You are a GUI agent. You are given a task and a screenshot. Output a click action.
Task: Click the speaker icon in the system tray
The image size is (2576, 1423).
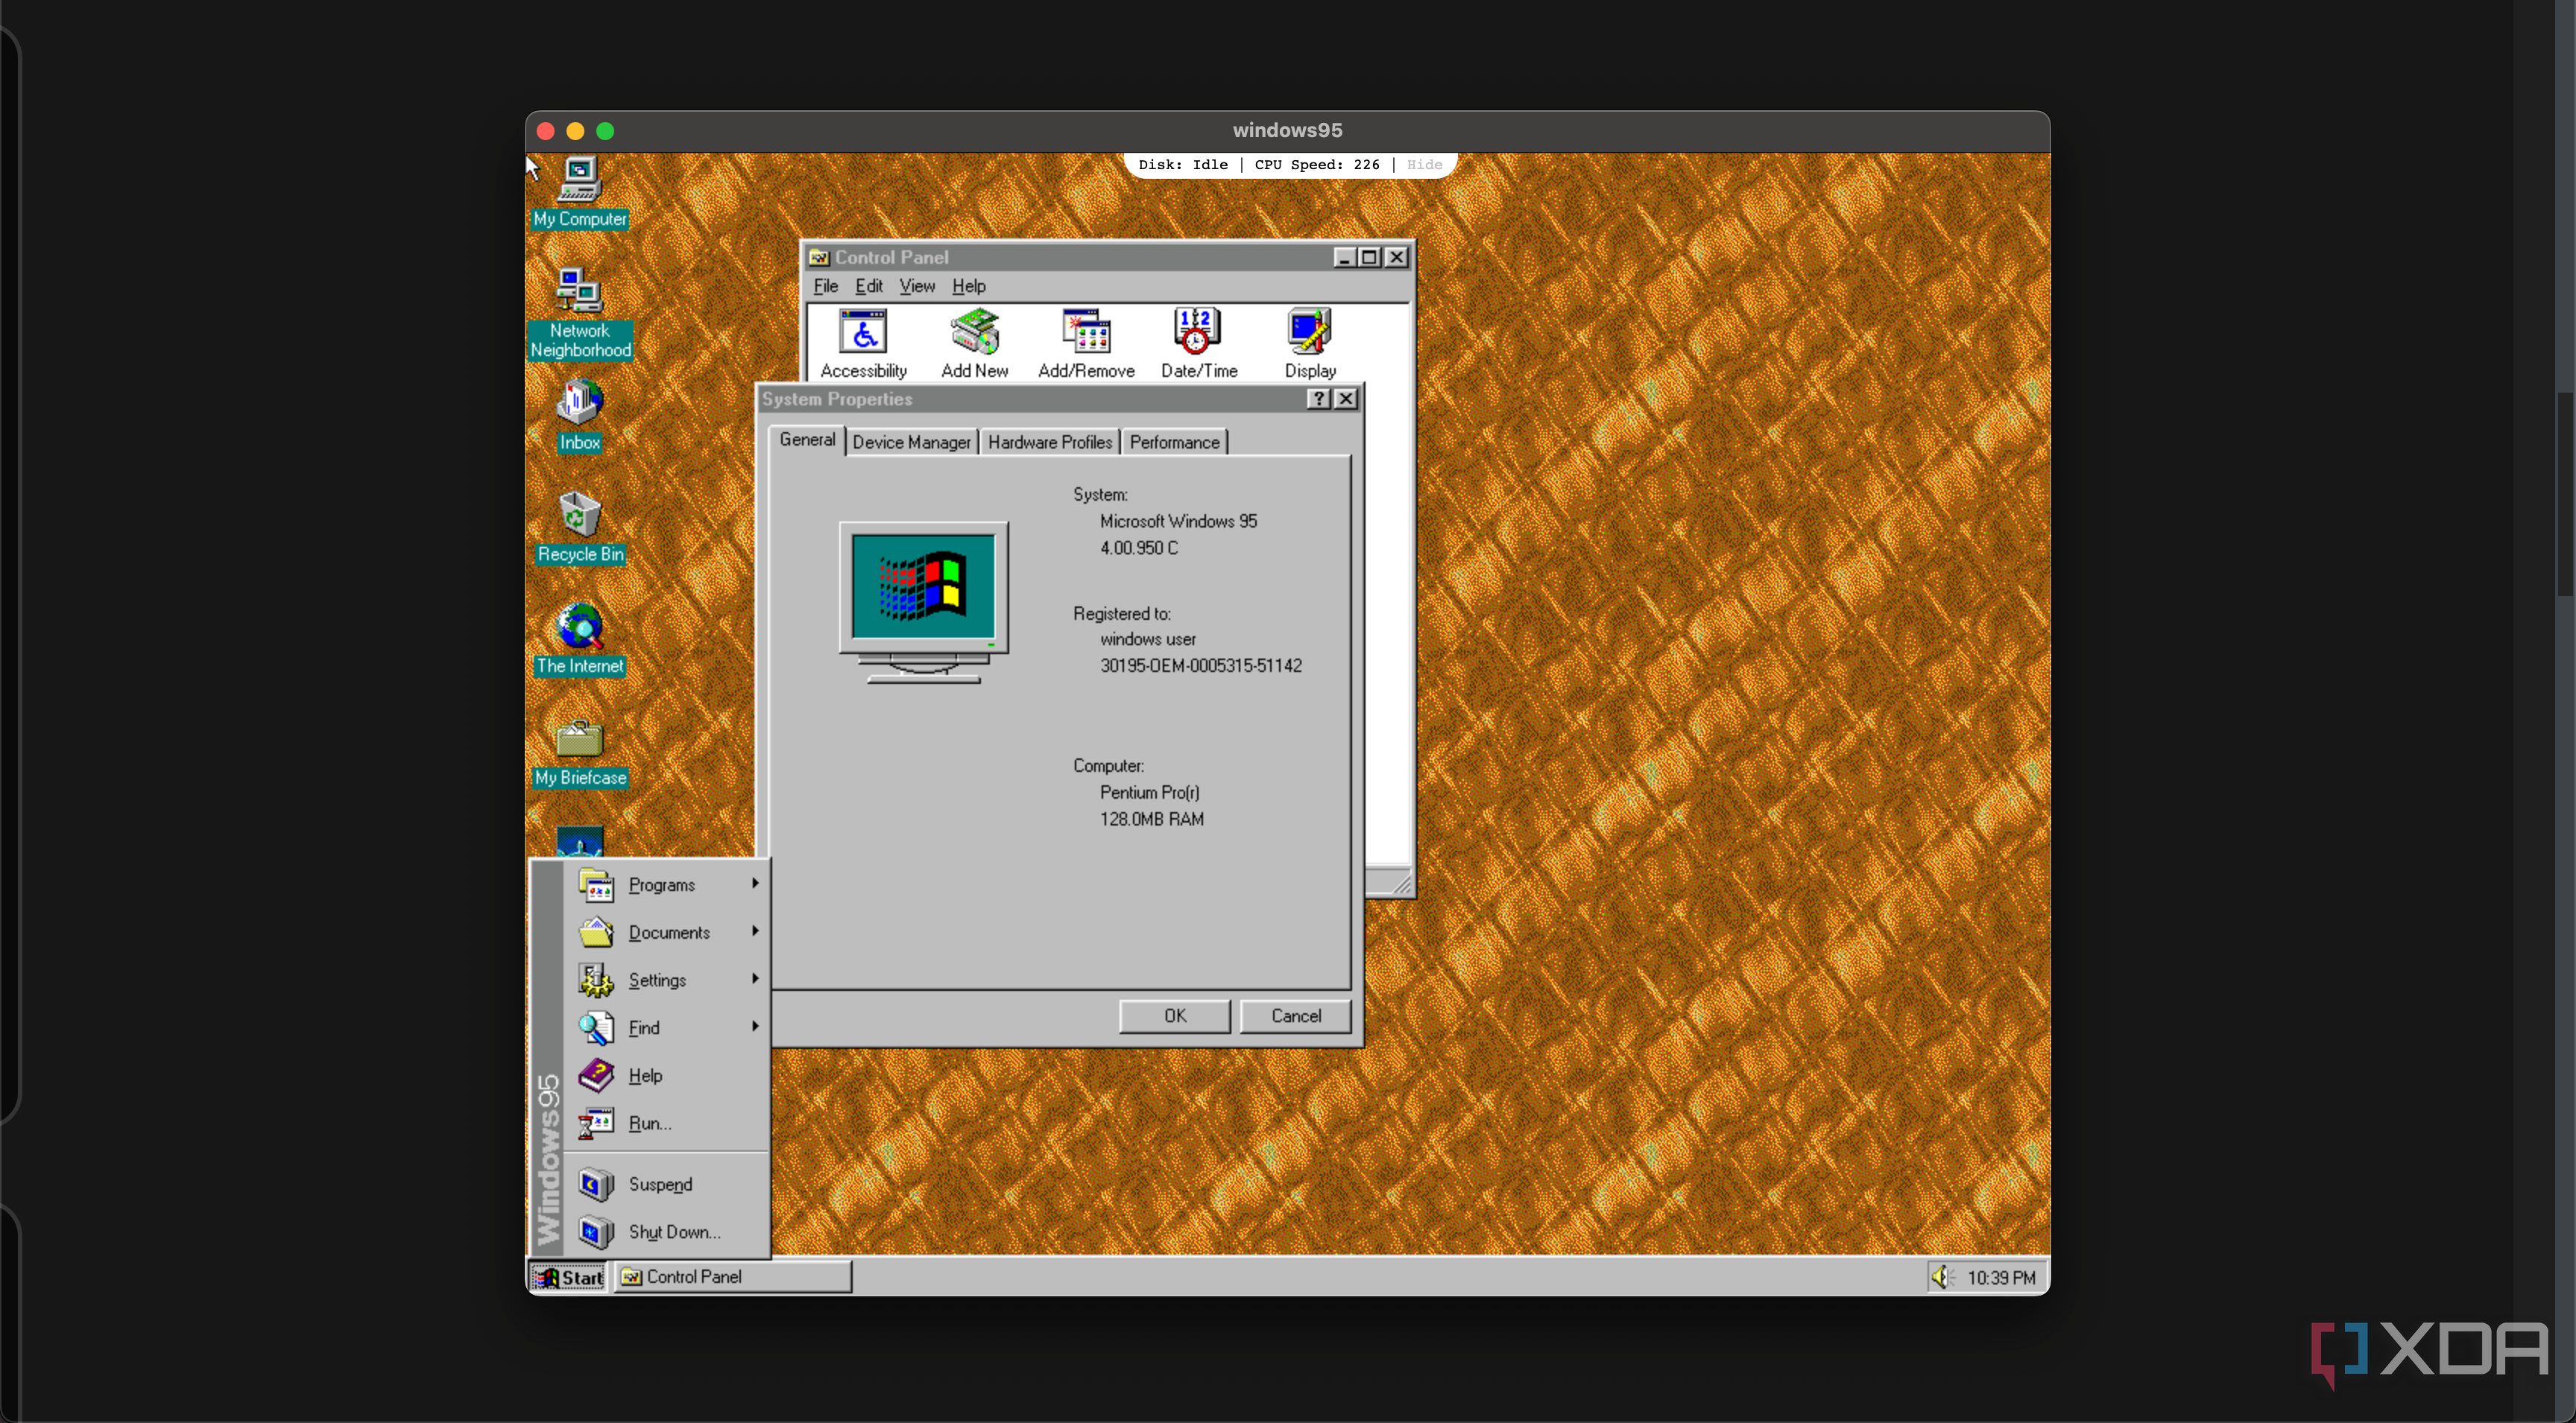[1941, 1276]
